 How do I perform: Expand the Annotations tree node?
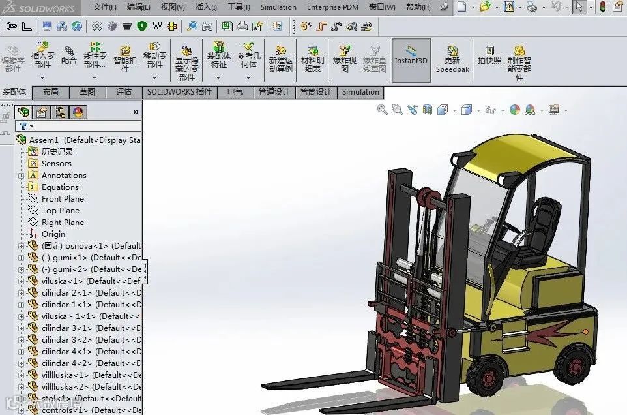tap(22, 176)
